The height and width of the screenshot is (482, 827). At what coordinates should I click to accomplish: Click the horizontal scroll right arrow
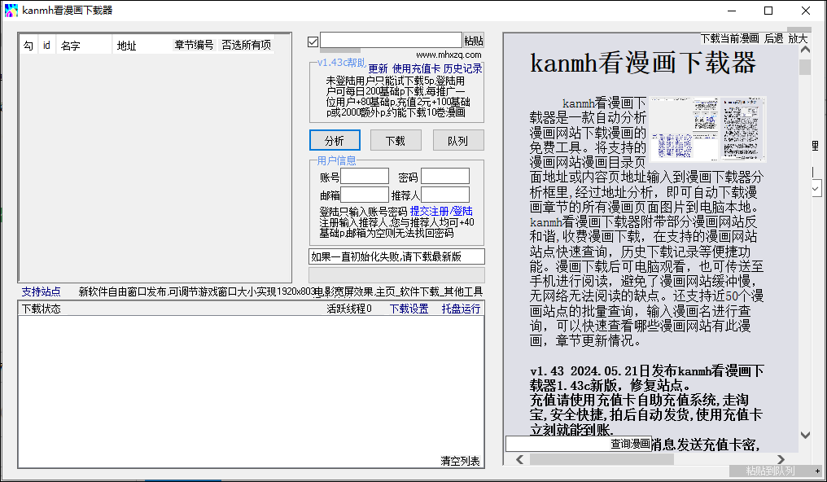[781, 459]
